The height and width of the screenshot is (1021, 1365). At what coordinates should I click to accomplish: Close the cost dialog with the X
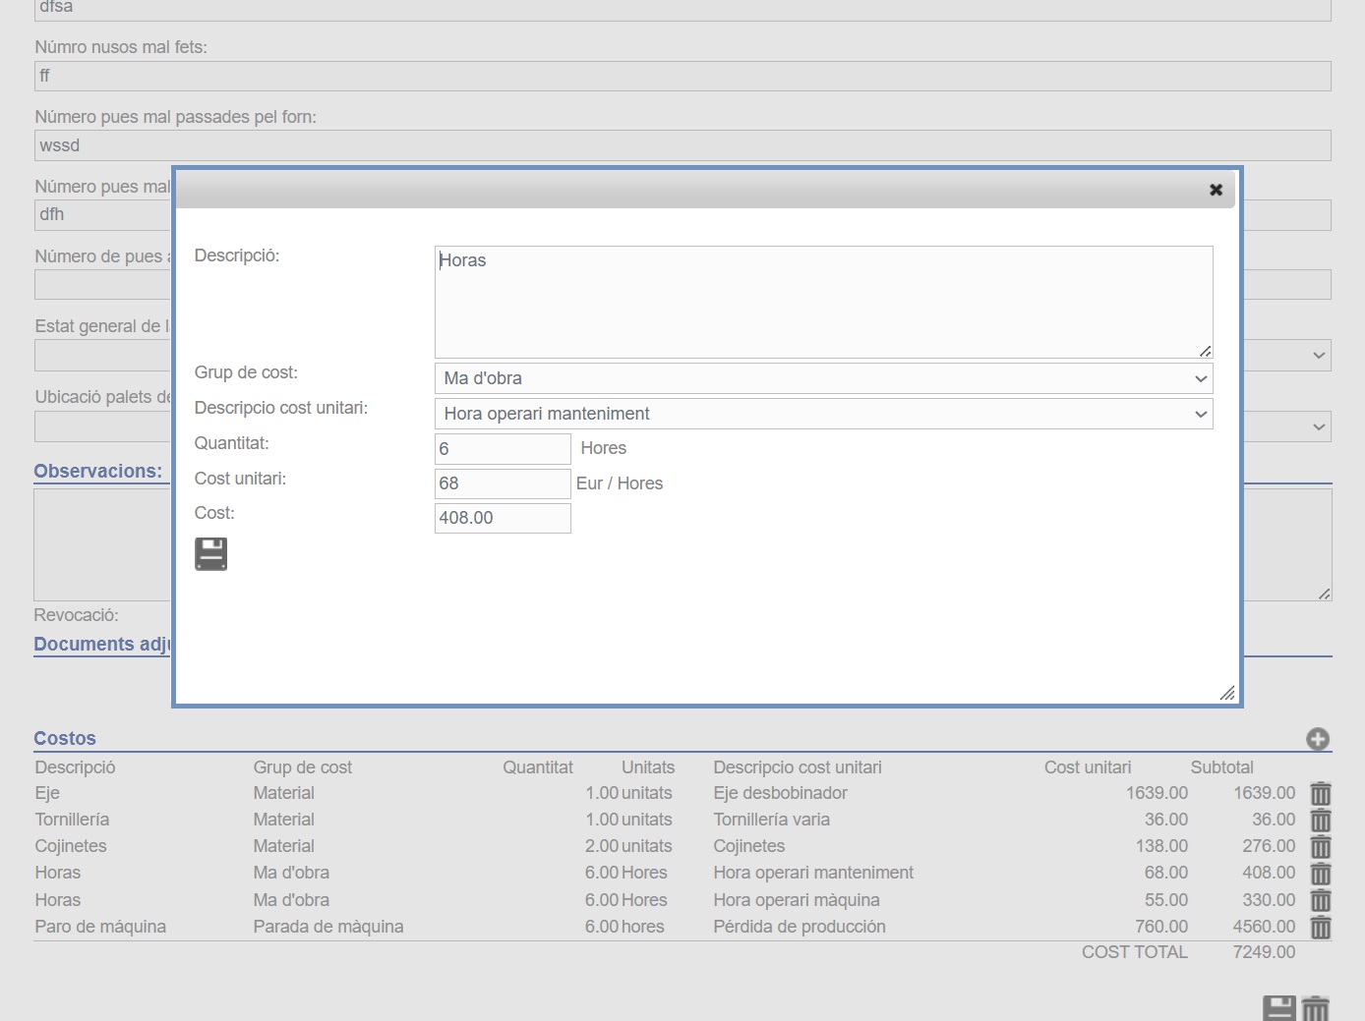(x=1216, y=190)
